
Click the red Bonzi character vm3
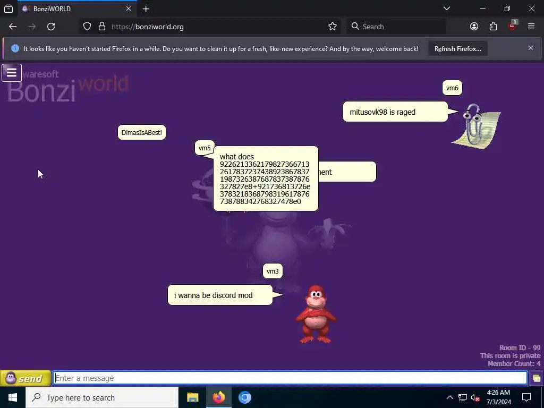click(316, 314)
